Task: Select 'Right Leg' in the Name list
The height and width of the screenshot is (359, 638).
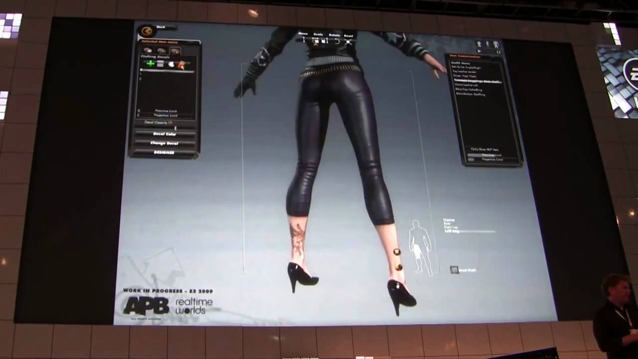Action: coord(451,227)
